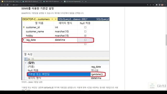Click the browser forward arrow
The height and width of the screenshot is (94, 167).
[5, 5]
